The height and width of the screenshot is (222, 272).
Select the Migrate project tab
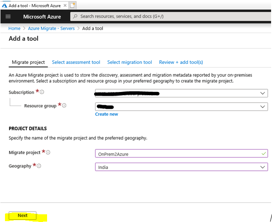(x=28, y=62)
